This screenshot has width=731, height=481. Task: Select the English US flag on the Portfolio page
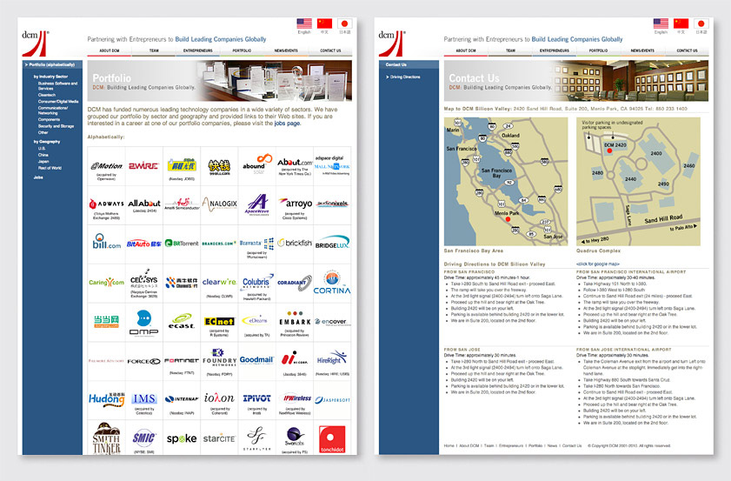click(x=304, y=23)
